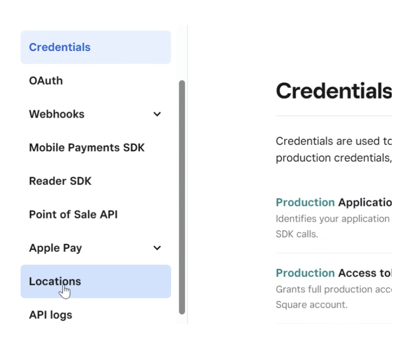Click the 'SDK calls.' text line
Image resolution: width=406 pixels, height=340 pixels.
pos(297,235)
